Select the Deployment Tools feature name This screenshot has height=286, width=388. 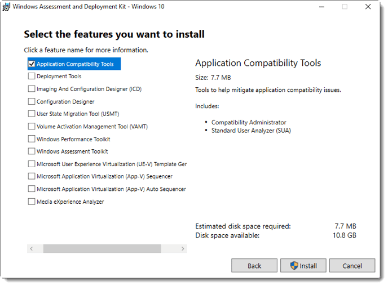(x=59, y=77)
